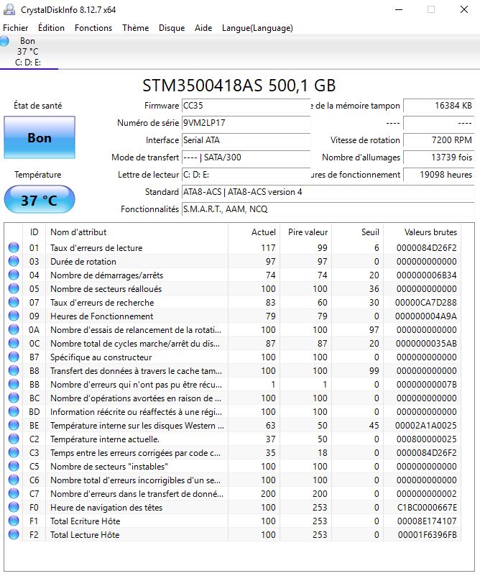Click status orb for attribute 01 read error rate
480x576 pixels.
click(x=14, y=248)
